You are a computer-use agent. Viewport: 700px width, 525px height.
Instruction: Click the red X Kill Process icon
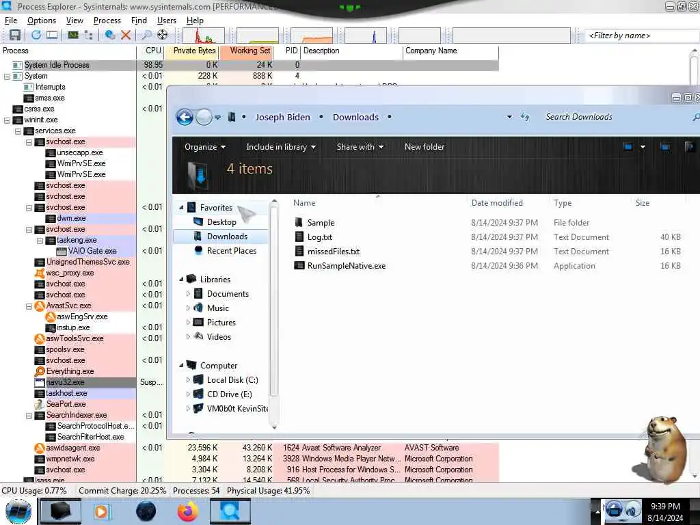pos(126,35)
